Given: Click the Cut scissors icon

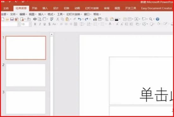Looking at the screenshot, I should [x=58, y=19].
